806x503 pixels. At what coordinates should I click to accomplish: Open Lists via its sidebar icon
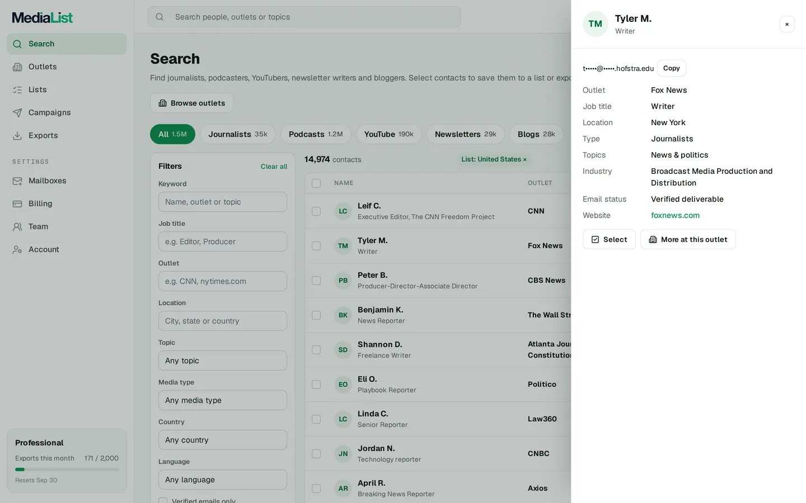click(x=17, y=89)
